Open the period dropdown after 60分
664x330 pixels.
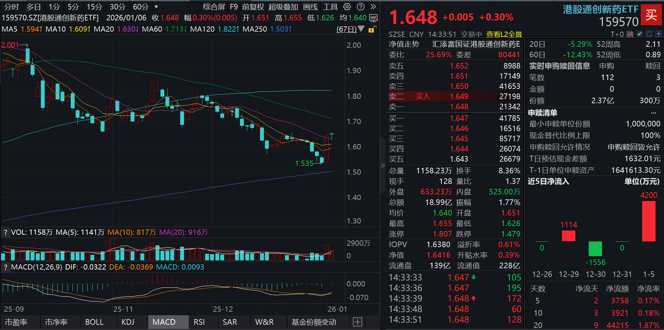pyautogui.click(x=156, y=7)
